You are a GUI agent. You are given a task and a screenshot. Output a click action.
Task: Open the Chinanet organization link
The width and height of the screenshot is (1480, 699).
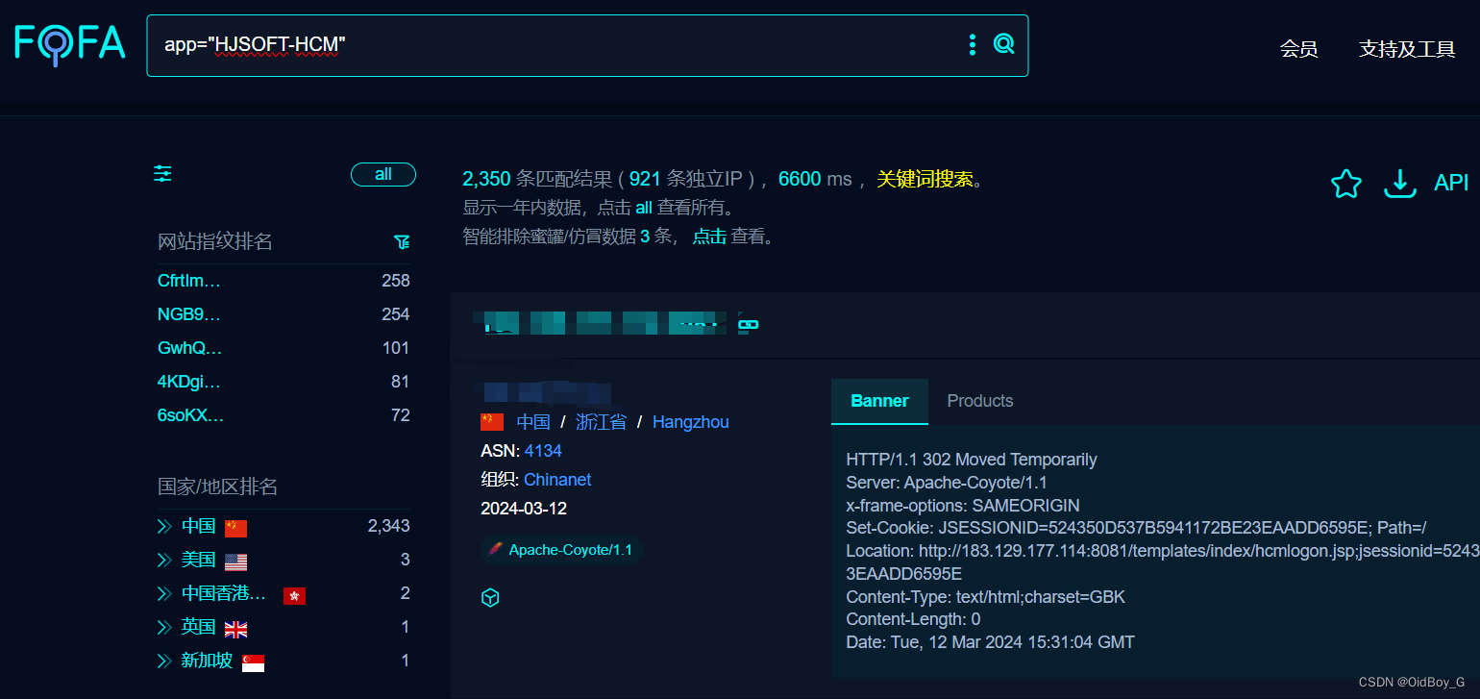coord(557,480)
